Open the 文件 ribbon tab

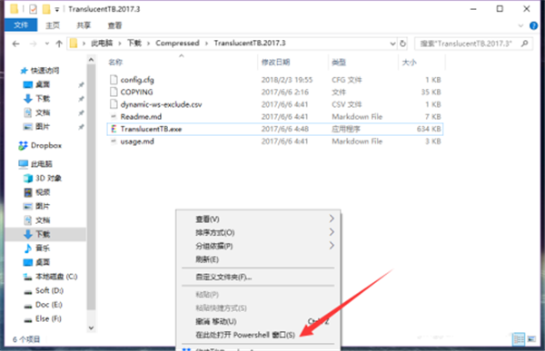(x=21, y=25)
